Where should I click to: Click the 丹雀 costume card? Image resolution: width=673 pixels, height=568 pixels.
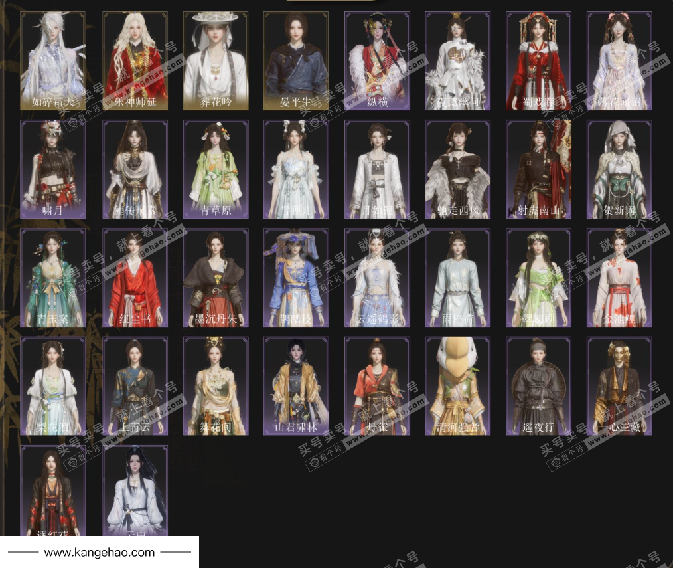pyautogui.click(x=377, y=386)
